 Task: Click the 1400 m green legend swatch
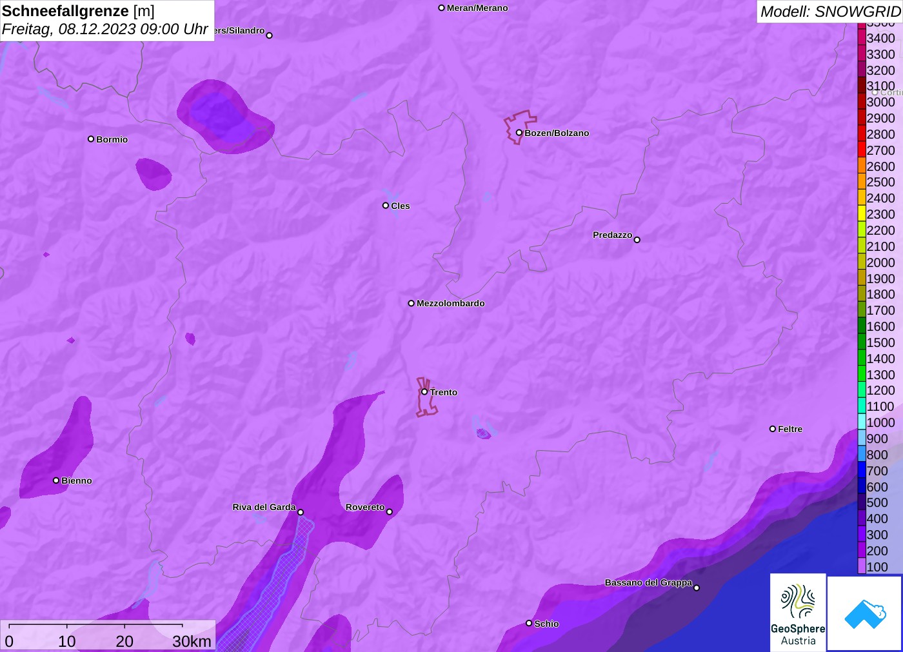862,359
